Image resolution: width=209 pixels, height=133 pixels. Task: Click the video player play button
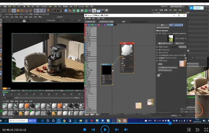[105, 130]
